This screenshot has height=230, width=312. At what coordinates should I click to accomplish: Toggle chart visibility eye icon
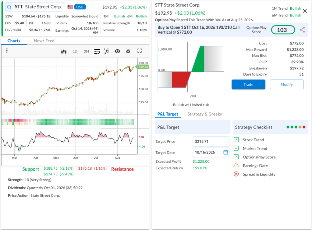point(117,51)
